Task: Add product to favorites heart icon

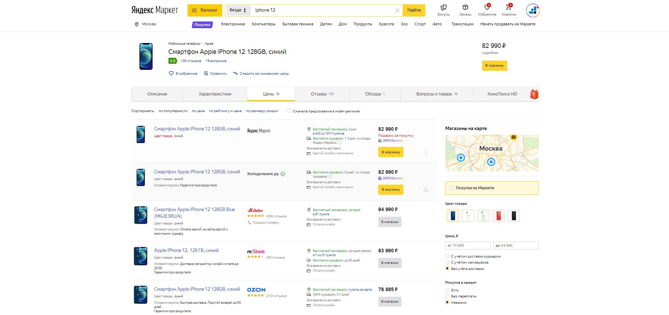Action: coord(171,73)
